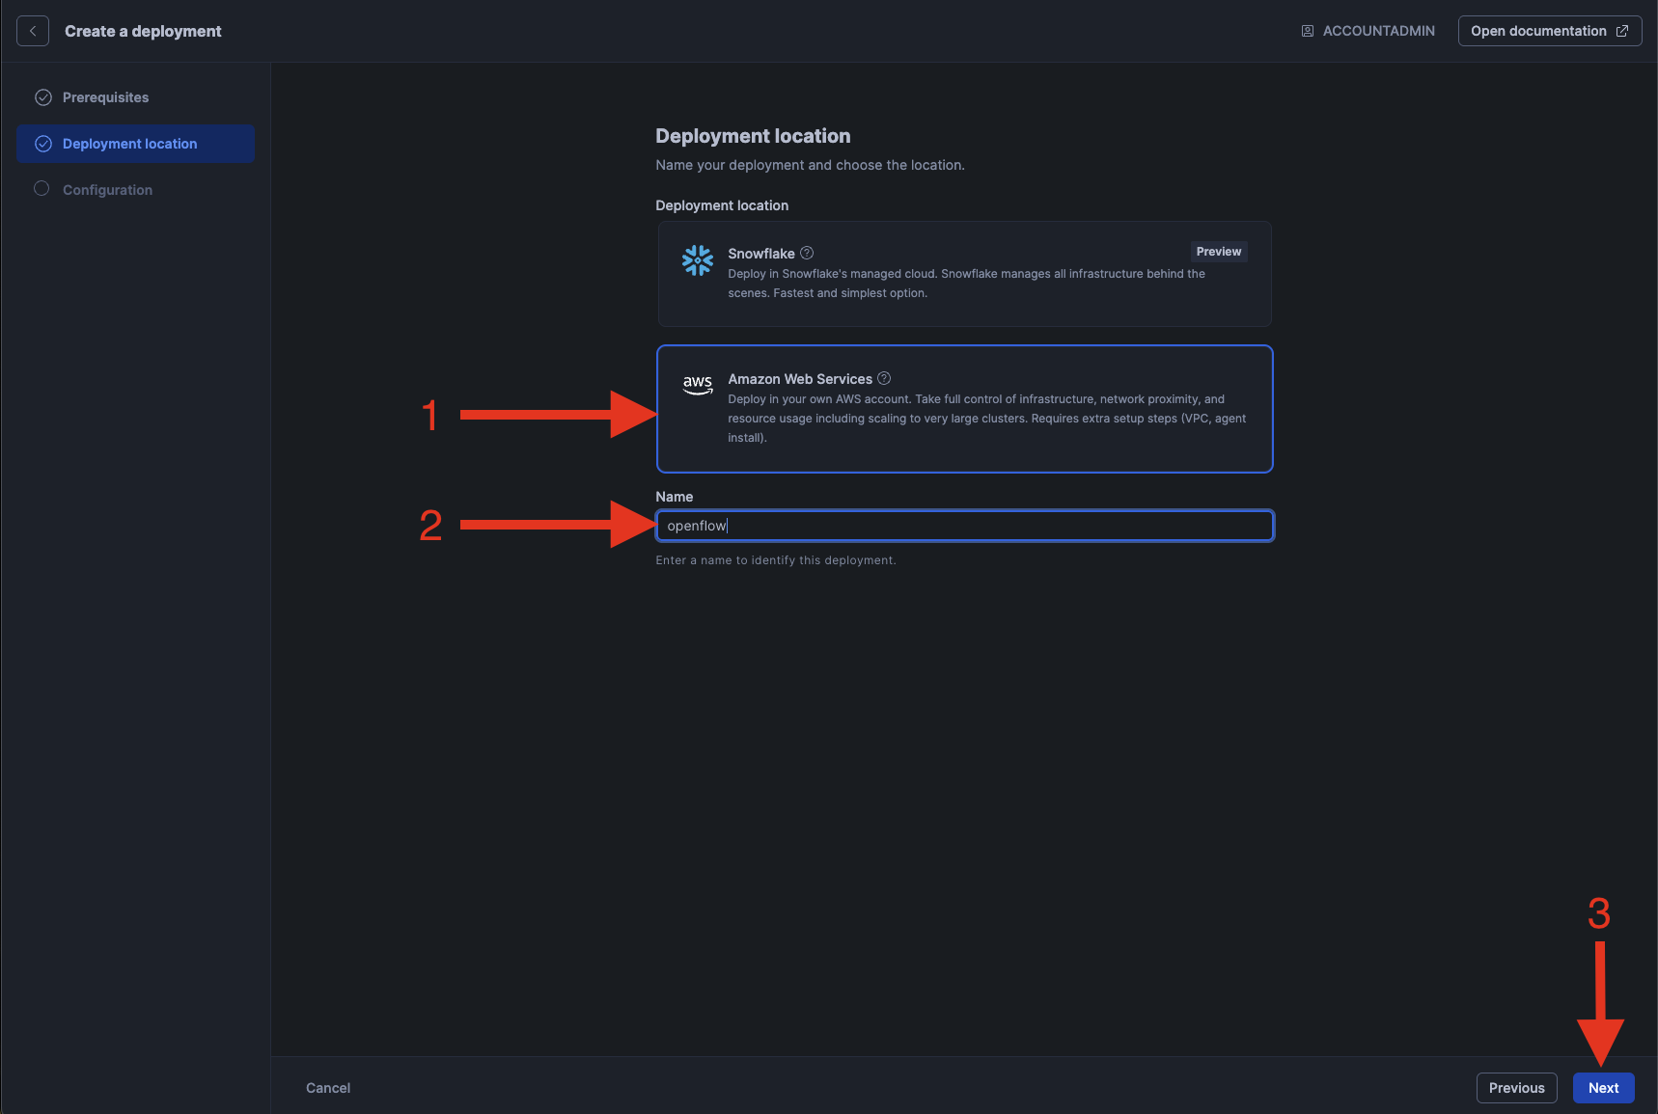Go to the Prerequisites step

[x=105, y=97]
